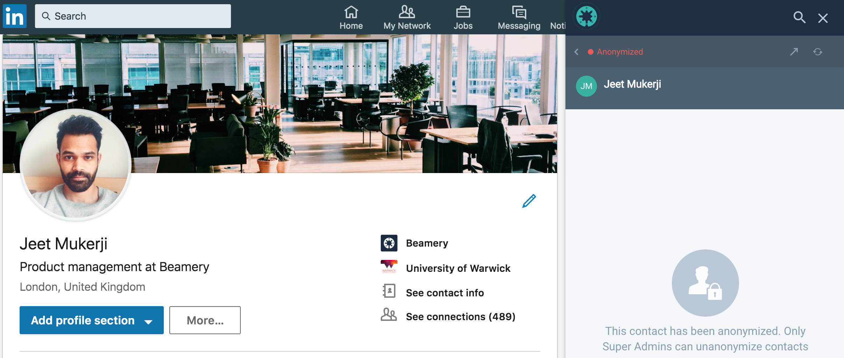Viewport: 844px width, 358px height.
Task: Click Jeet Mukerji name in Beamery panel
Action: 632,84
